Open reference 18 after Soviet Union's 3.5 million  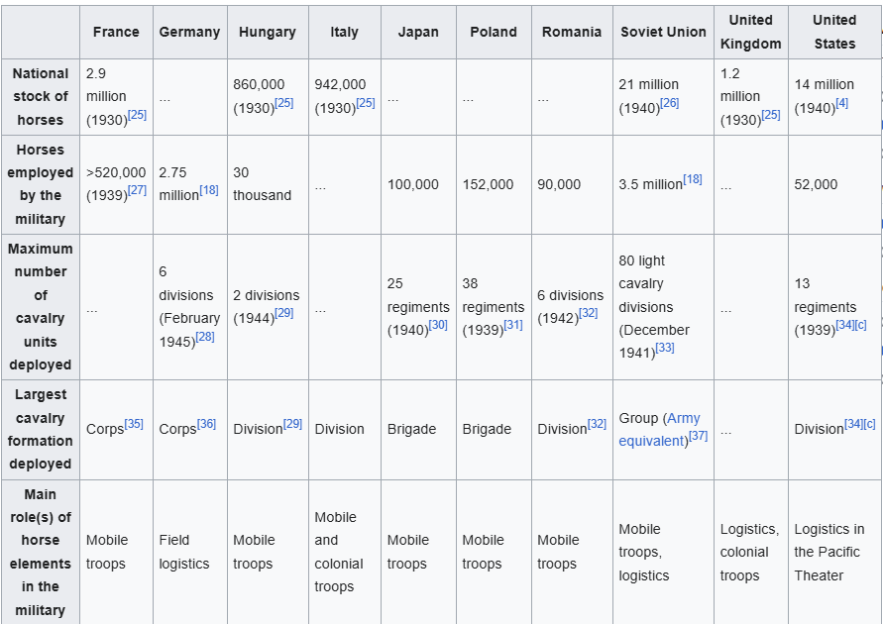[693, 179]
